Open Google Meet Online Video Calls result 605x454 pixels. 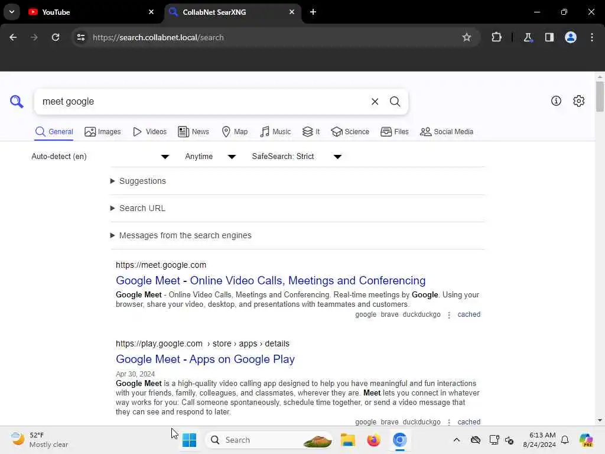pyautogui.click(x=271, y=281)
